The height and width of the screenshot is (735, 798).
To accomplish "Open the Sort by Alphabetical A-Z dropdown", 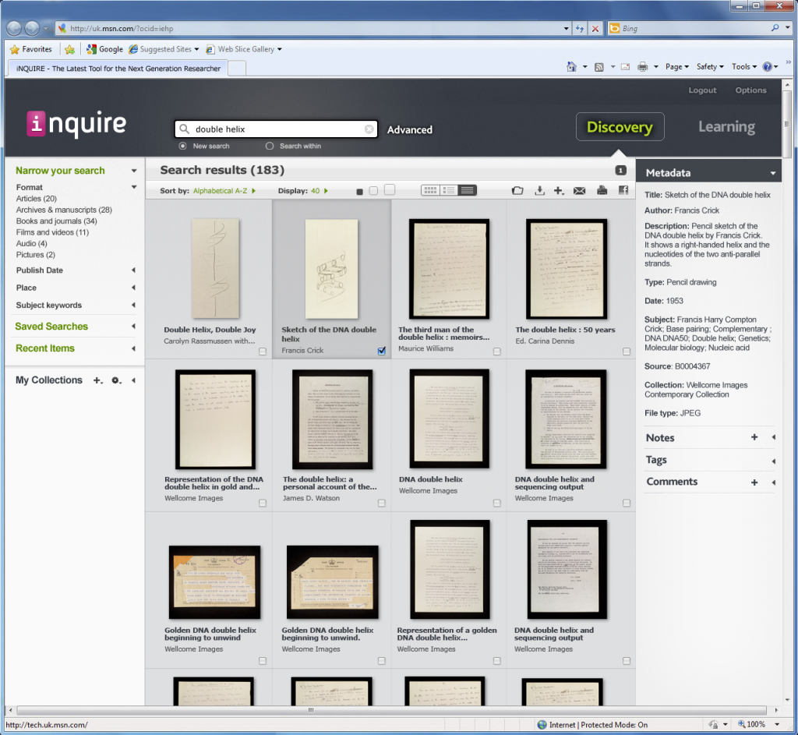I will 224,191.
